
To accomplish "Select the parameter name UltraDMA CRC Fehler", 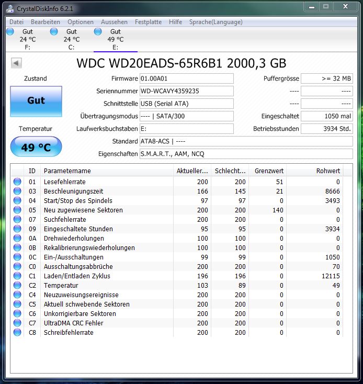I will coord(73,323).
